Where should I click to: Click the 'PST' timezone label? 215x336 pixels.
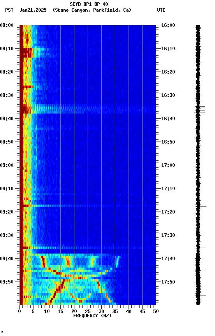9,10
